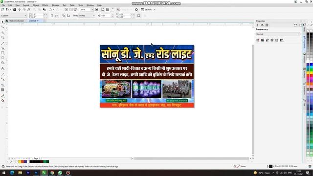Screen dimensions: 313x176
Task: Open Windows Start menu
Action: 4,173
